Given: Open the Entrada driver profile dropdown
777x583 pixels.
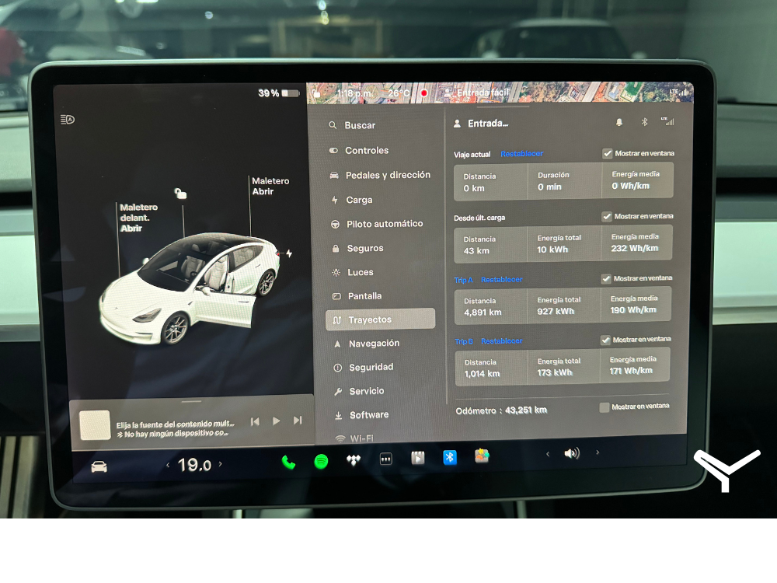Looking at the screenshot, I should tap(482, 124).
